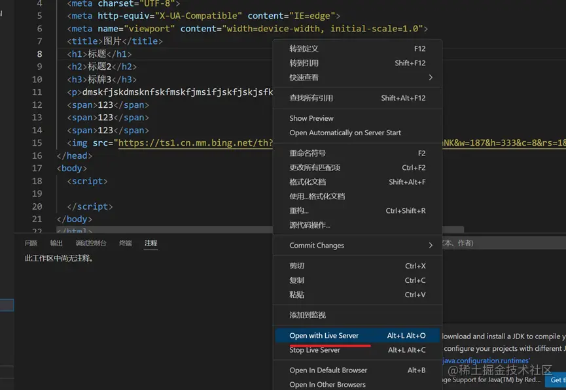
Task: Click the span 123 on line 13
Action: (108, 118)
